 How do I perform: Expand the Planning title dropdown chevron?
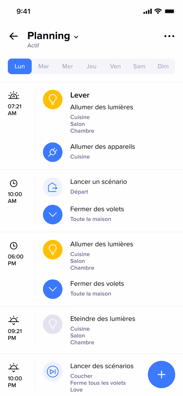[76, 37]
